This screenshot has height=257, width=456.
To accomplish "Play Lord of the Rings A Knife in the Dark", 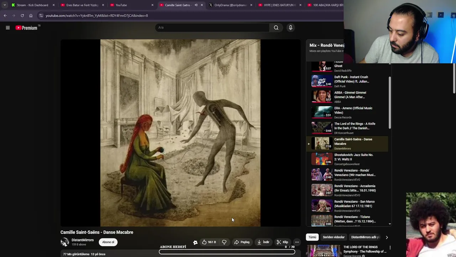I will tap(347, 128).
